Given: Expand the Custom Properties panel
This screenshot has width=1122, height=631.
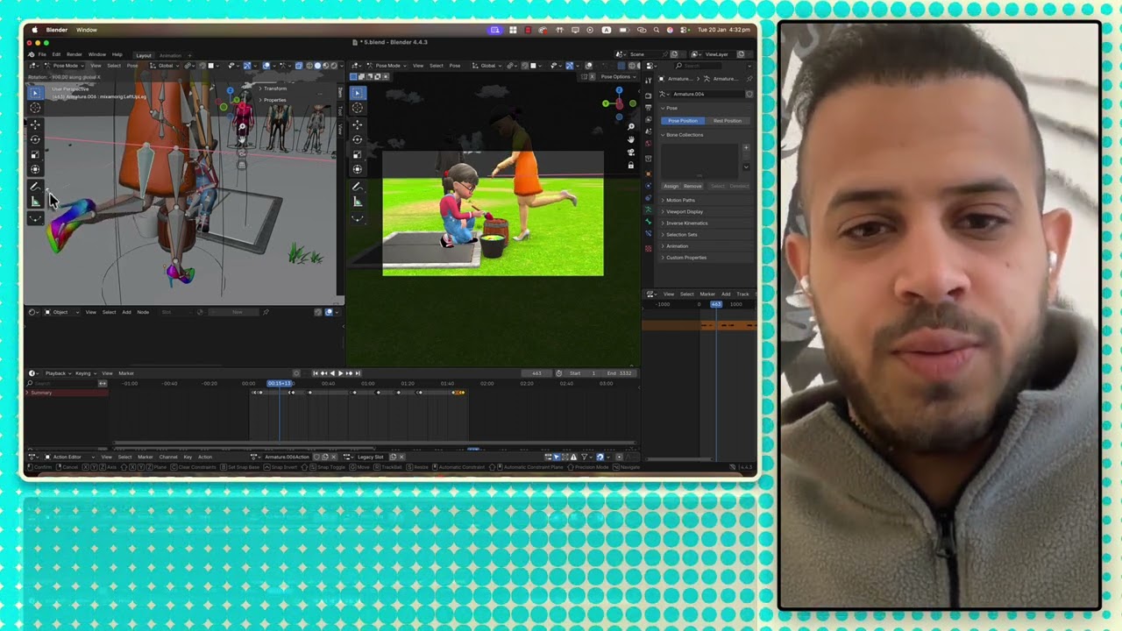Looking at the screenshot, I should pyautogui.click(x=686, y=257).
